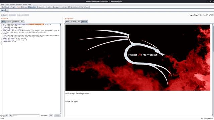The height and width of the screenshot is (120, 214).
Task: Open the User options tab
Action: (85, 7)
